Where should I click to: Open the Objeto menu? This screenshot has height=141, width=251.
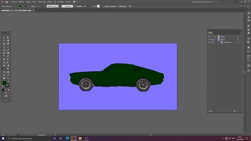[x=28, y=2]
